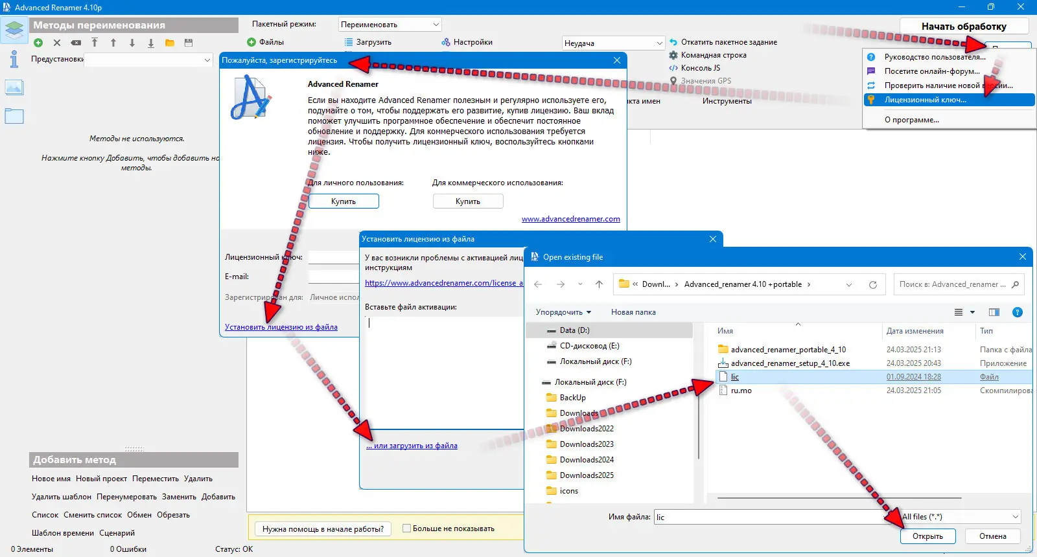
Task: Open the Упорядочить organize dropdown
Action: point(563,312)
